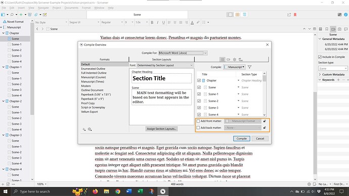The image size is (349, 196).
Task: Click Assign Section Layouts button
Action: 161,129
